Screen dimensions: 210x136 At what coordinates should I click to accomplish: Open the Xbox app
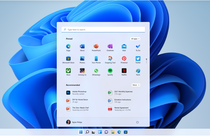[68, 72]
